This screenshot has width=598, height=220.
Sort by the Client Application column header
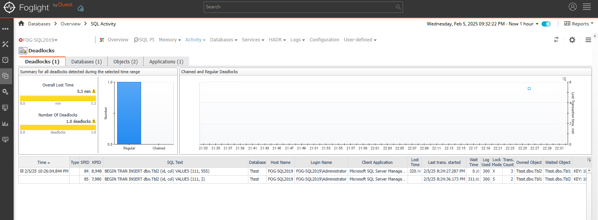[377, 162]
